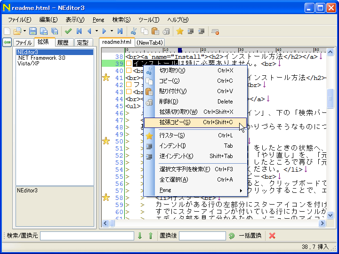The height and width of the screenshot is (254, 339).
Task: Jump to first position arrow icon
Action: coord(79,32)
